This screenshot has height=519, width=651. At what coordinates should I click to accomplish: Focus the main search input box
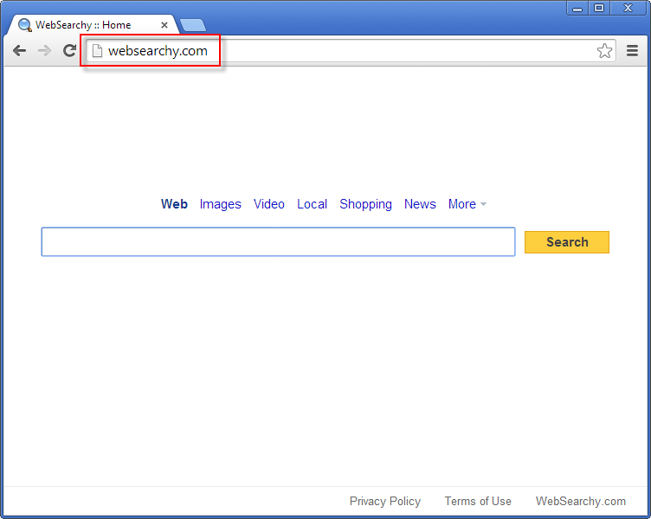click(x=278, y=242)
